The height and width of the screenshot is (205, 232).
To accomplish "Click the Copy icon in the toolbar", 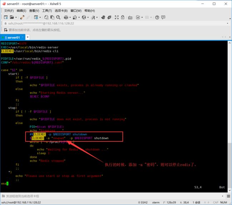I will (x=46, y=17).
